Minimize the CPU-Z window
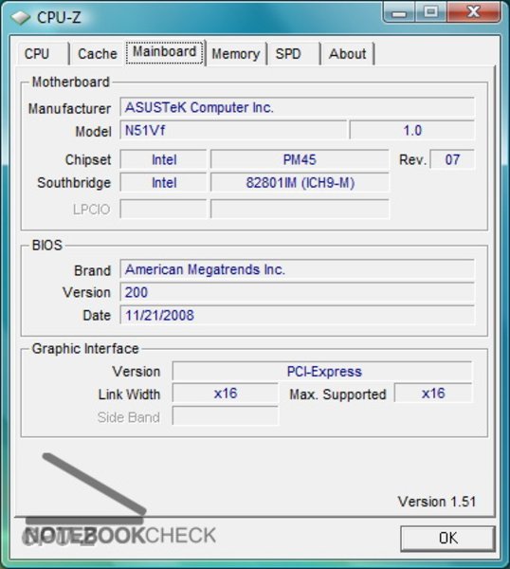This screenshot has width=510, height=569. [x=399, y=13]
